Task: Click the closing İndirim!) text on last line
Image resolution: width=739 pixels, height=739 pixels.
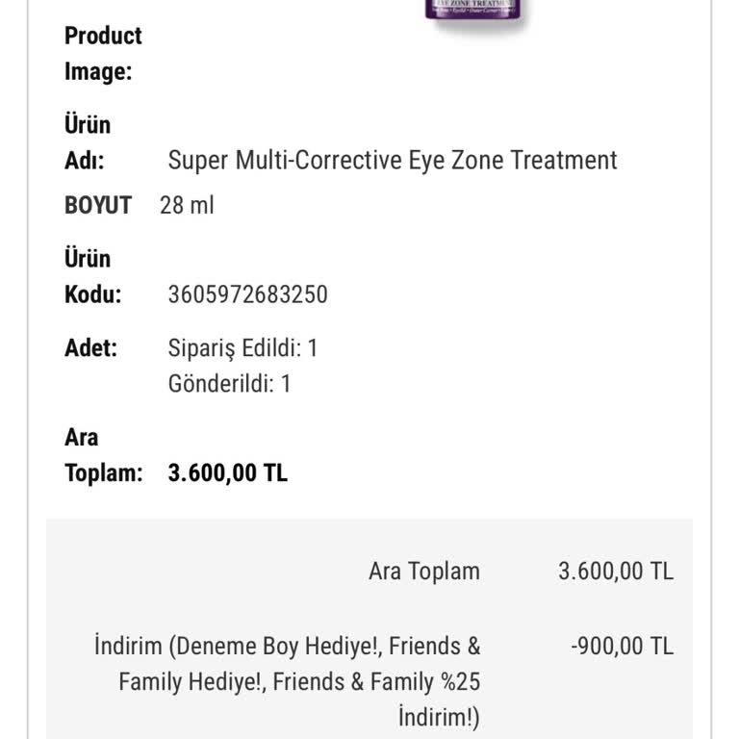Action: click(x=438, y=719)
